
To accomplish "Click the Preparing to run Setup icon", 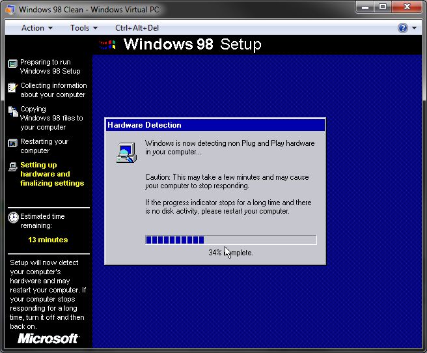I will [12, 64].
